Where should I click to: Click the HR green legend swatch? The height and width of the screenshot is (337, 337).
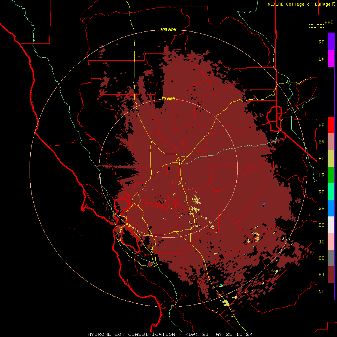point(331,175)
